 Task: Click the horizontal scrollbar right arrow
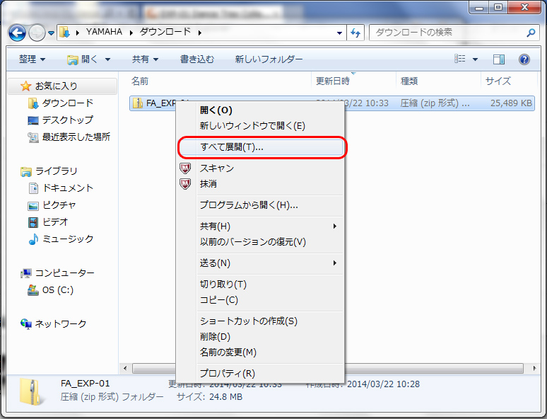tap(534, 368)
